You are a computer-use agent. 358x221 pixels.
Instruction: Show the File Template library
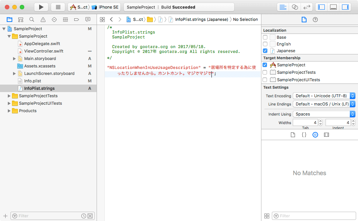click(293, 135)
